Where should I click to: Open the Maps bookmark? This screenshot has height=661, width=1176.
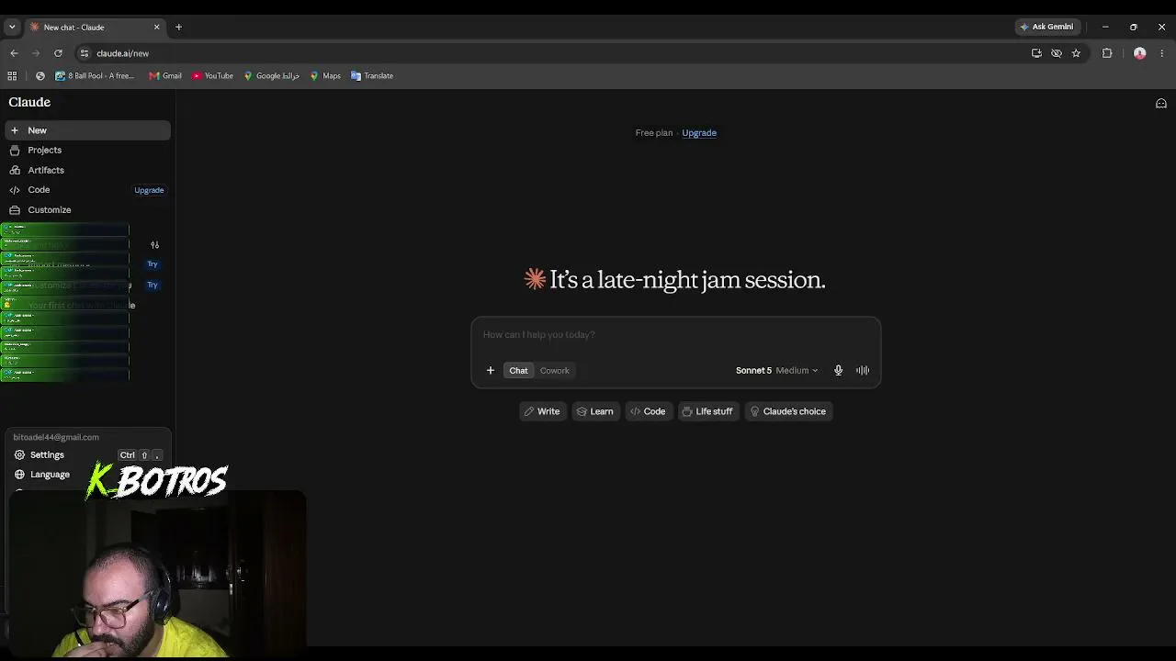click(325, 76)
